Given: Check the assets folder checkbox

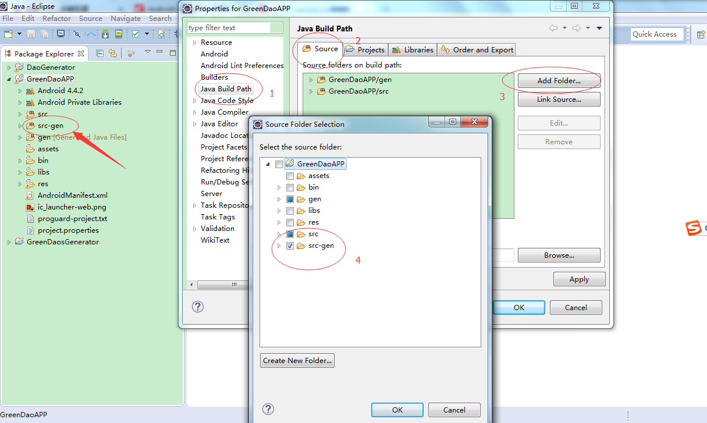Looking at the screenshot, I should [290, 176].
